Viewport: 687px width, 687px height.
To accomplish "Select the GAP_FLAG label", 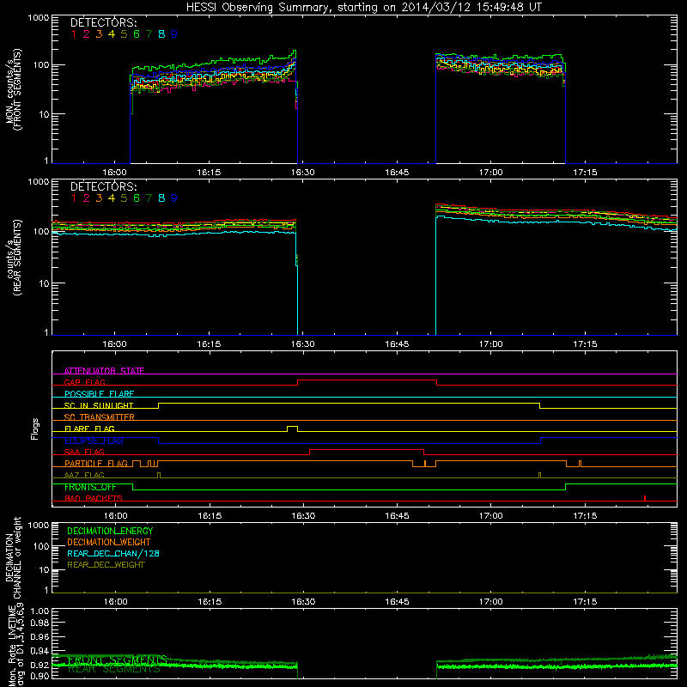I will 84,382.
